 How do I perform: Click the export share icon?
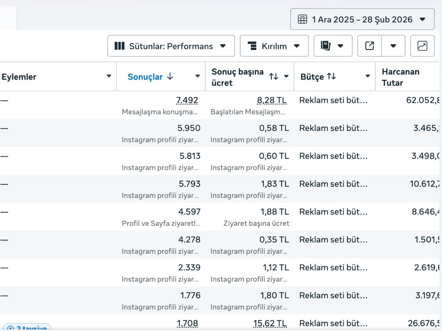point(369,46)
